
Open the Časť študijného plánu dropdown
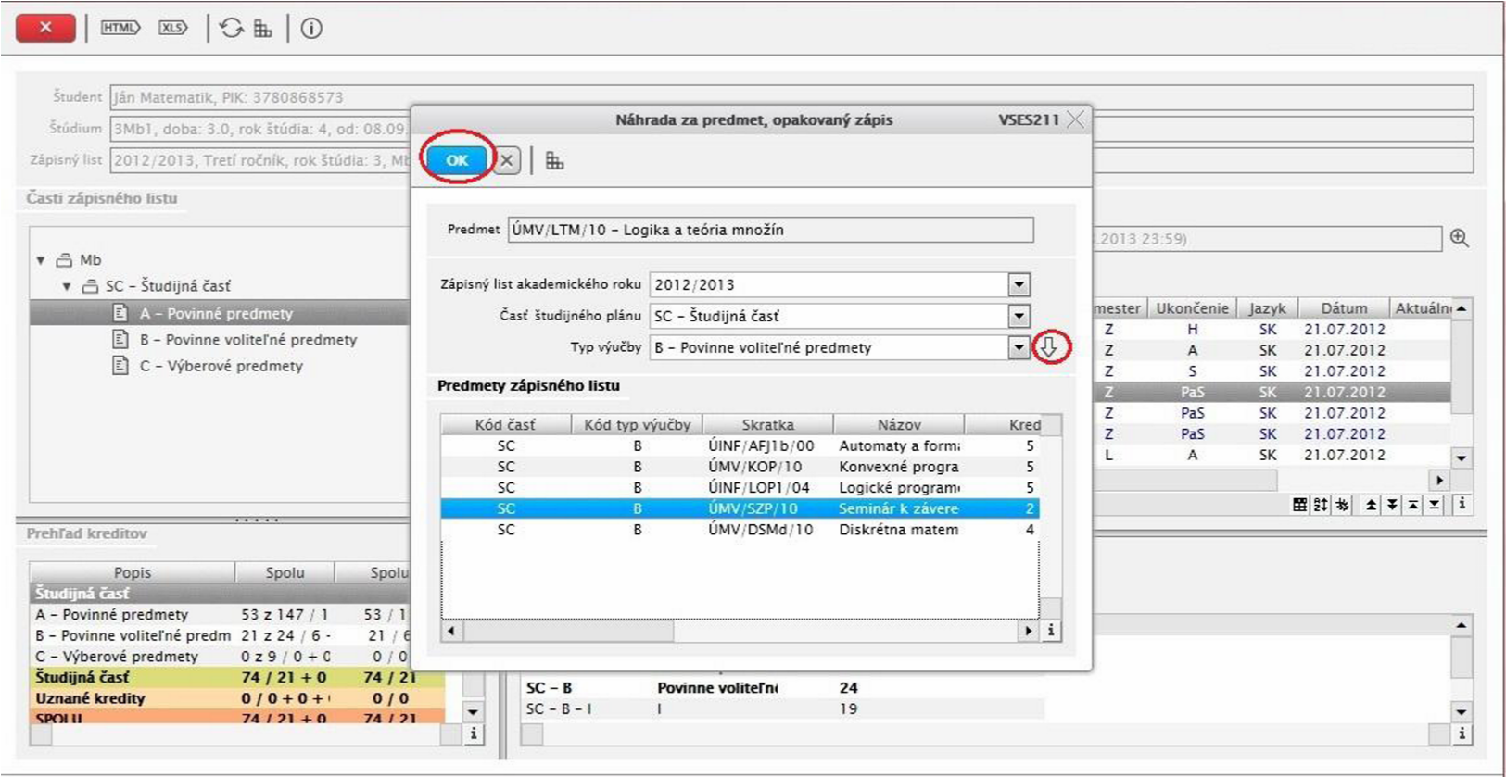[1019, 317]
